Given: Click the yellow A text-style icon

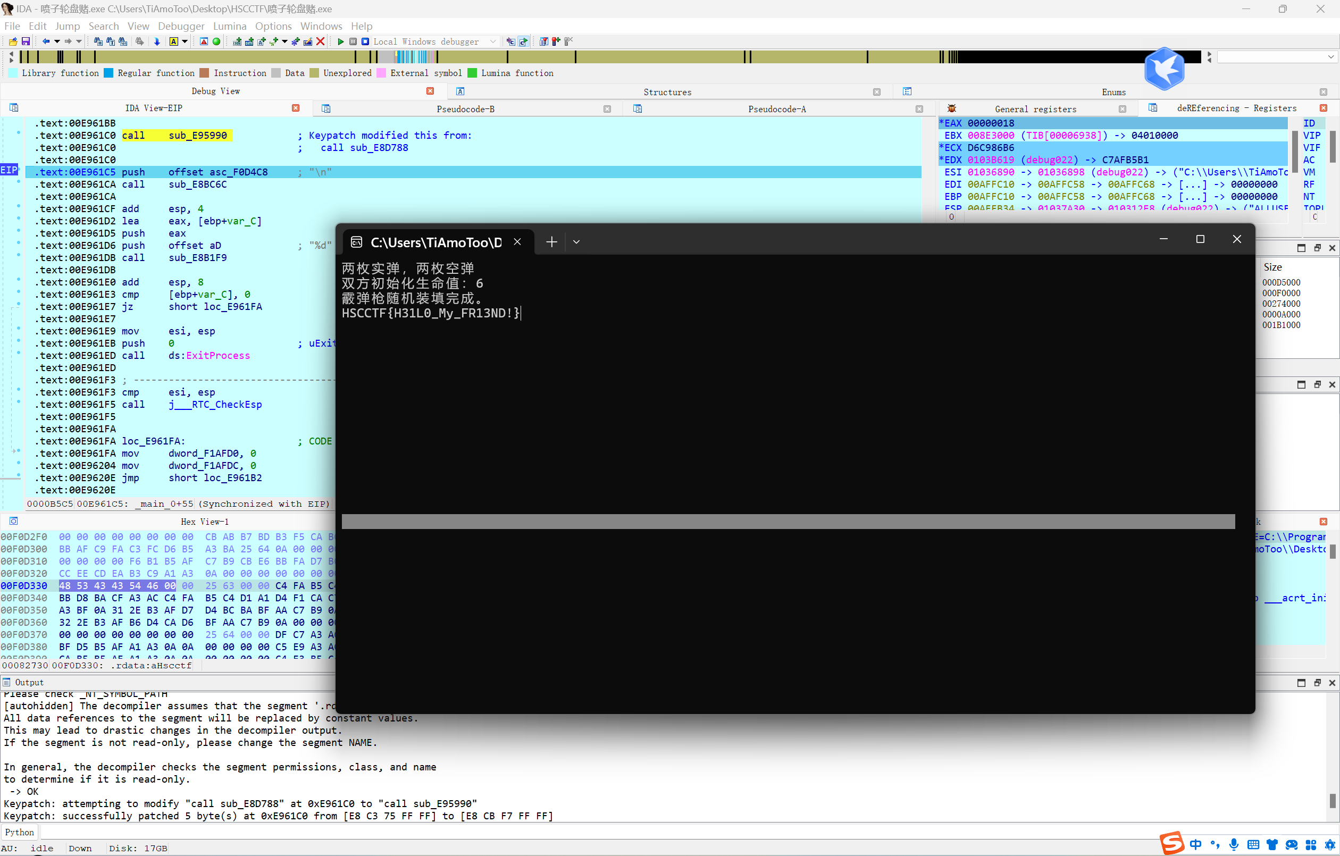Looking at the screenshot, I should (174, 42).
